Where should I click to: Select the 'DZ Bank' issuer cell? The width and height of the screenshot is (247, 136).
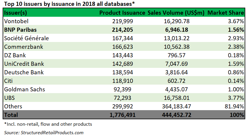click(x=15, y=55)
